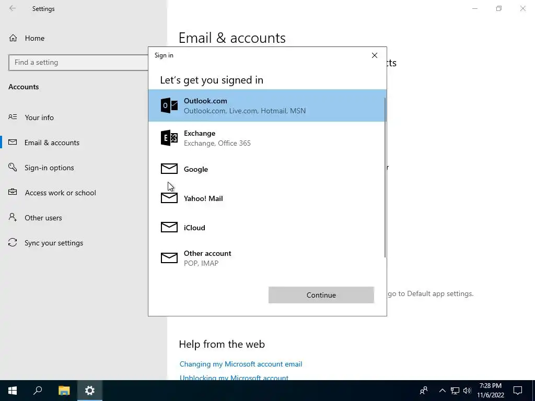Open File Explorer from the taskbar
This screenshot has height=401, width=535.
64,391
